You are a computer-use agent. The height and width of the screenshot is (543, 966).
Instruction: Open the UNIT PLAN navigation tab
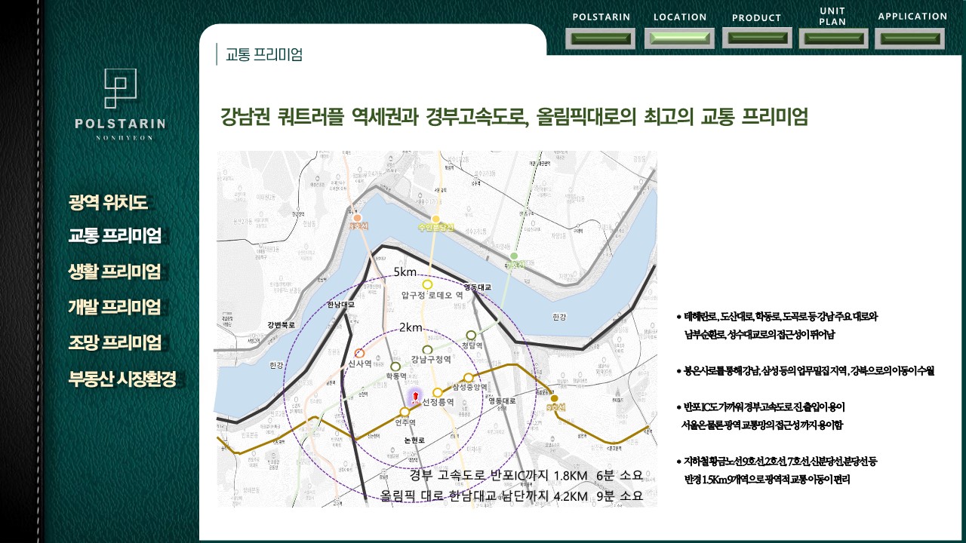833,38
